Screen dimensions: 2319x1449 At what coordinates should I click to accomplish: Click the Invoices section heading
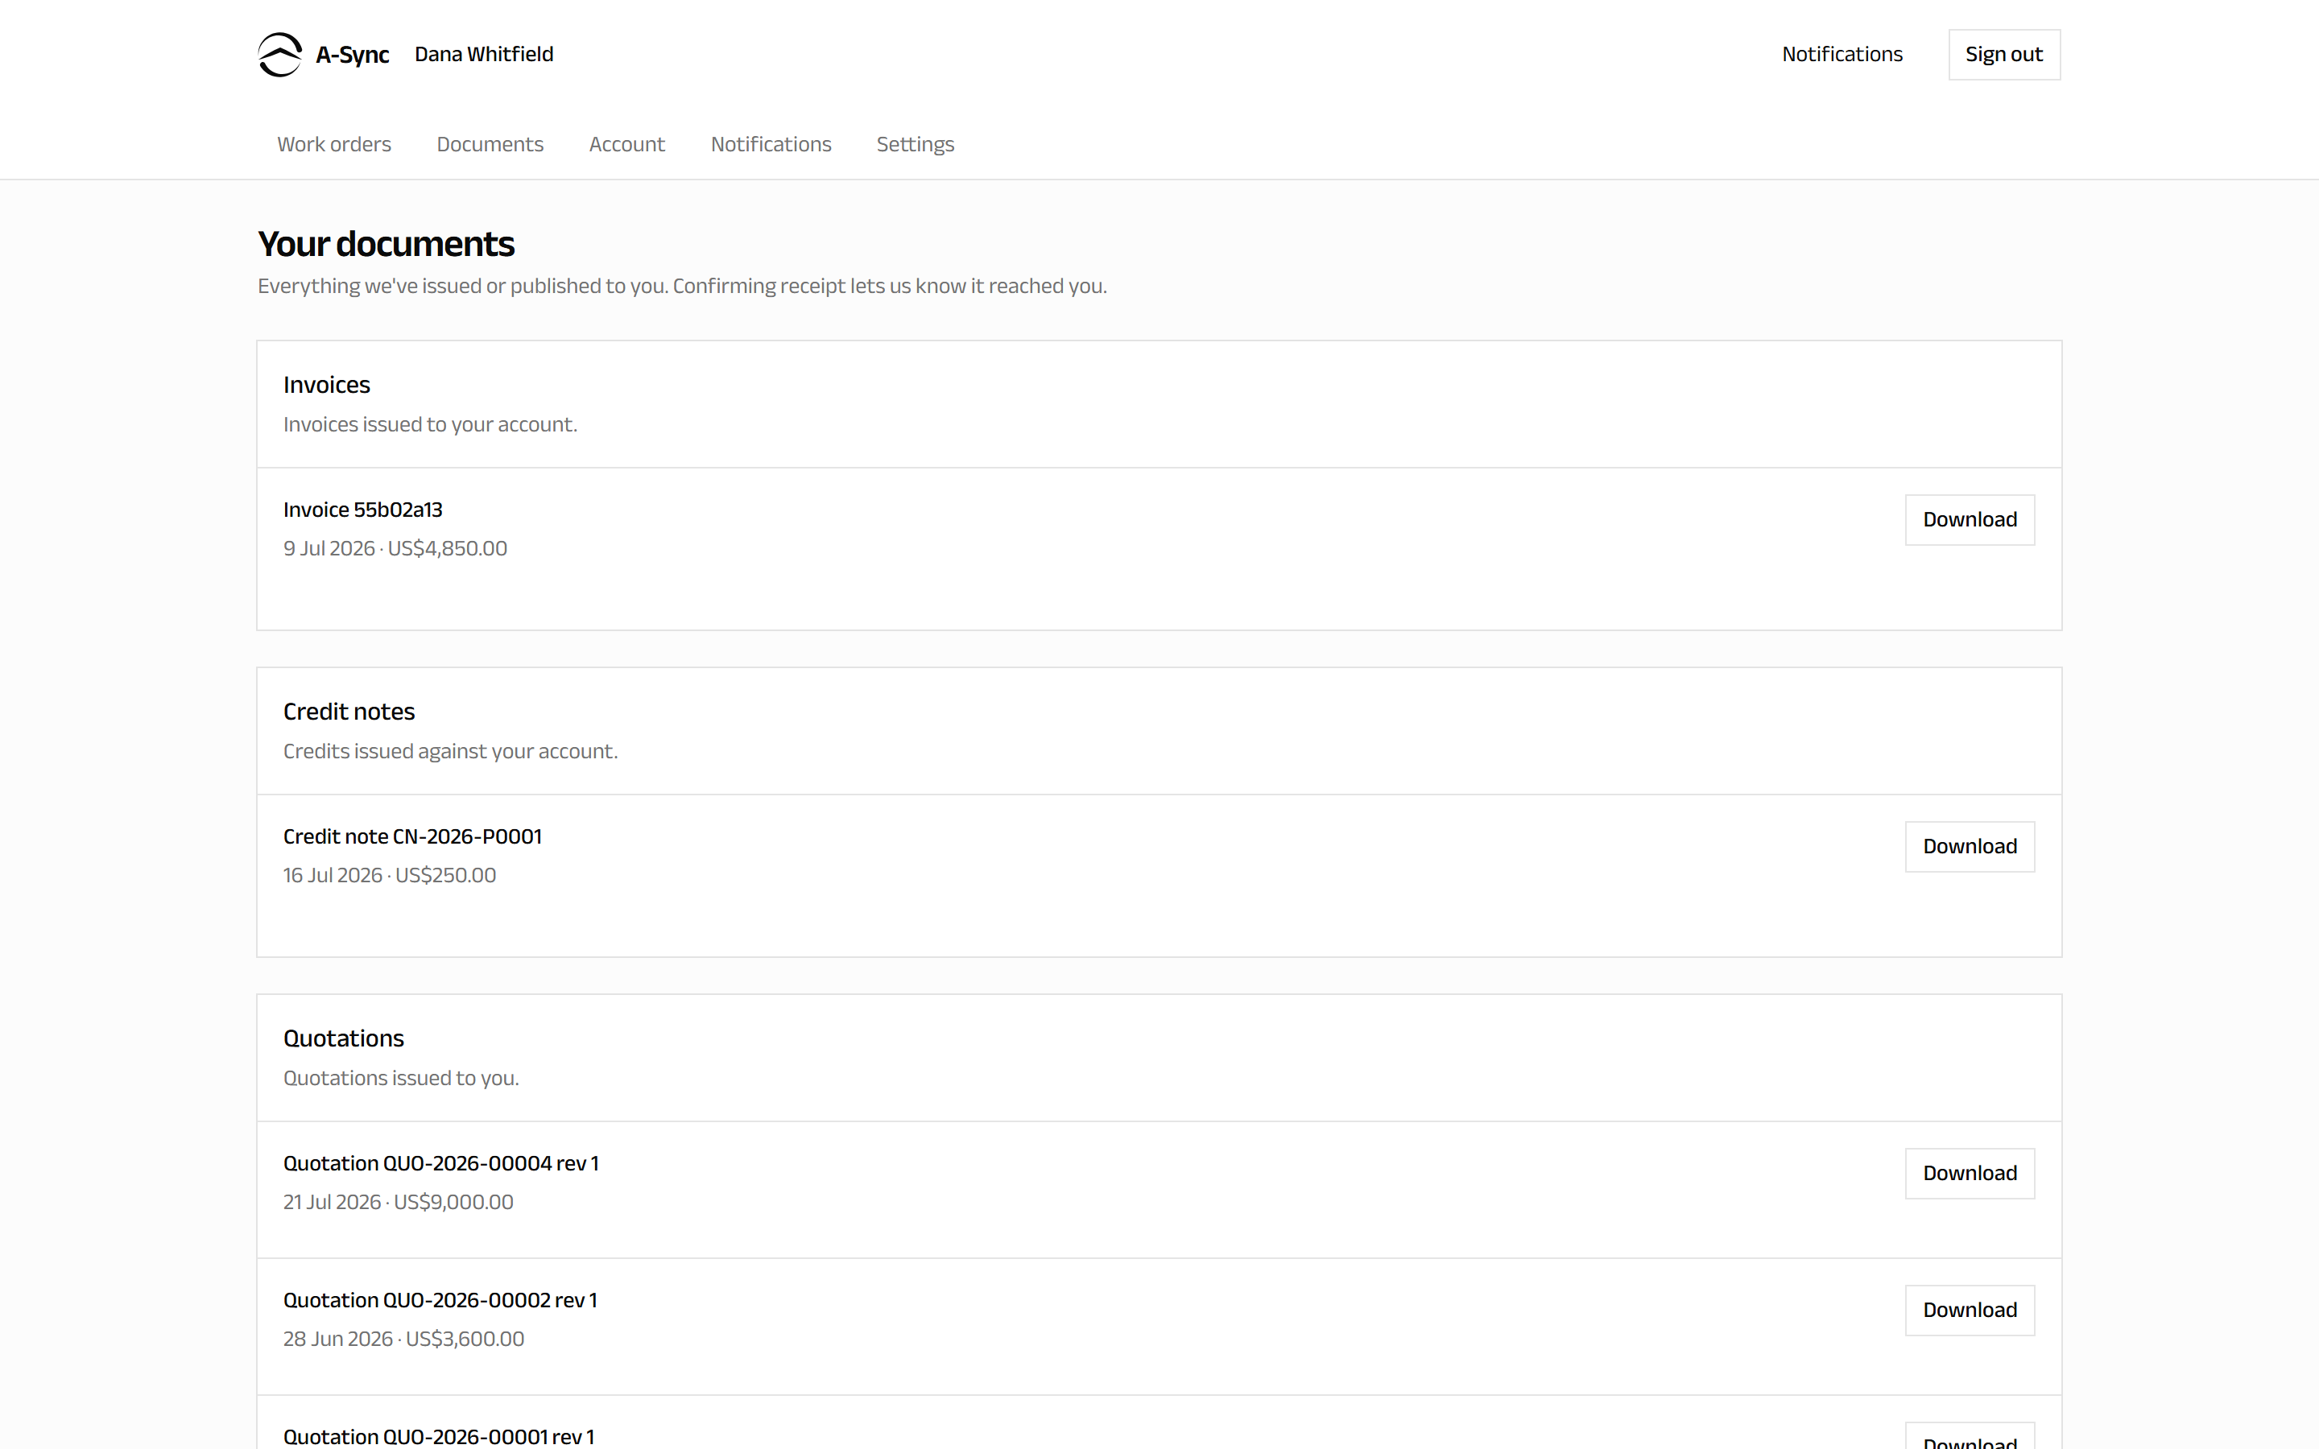click(326, 386)
